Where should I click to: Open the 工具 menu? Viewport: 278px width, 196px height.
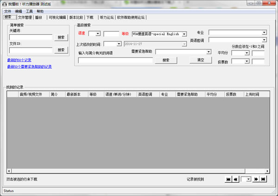[x=29, y=11]
